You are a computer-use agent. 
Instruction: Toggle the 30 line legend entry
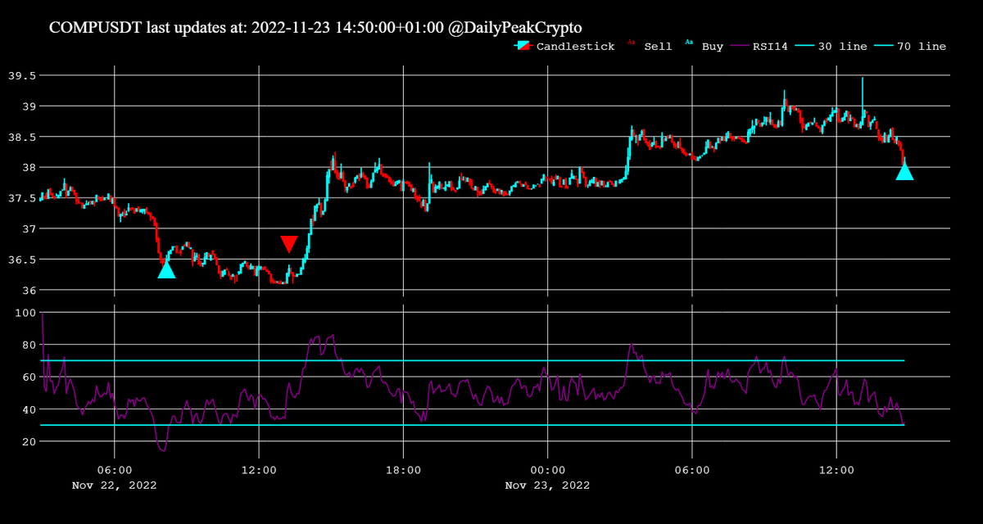coord(832,46)
